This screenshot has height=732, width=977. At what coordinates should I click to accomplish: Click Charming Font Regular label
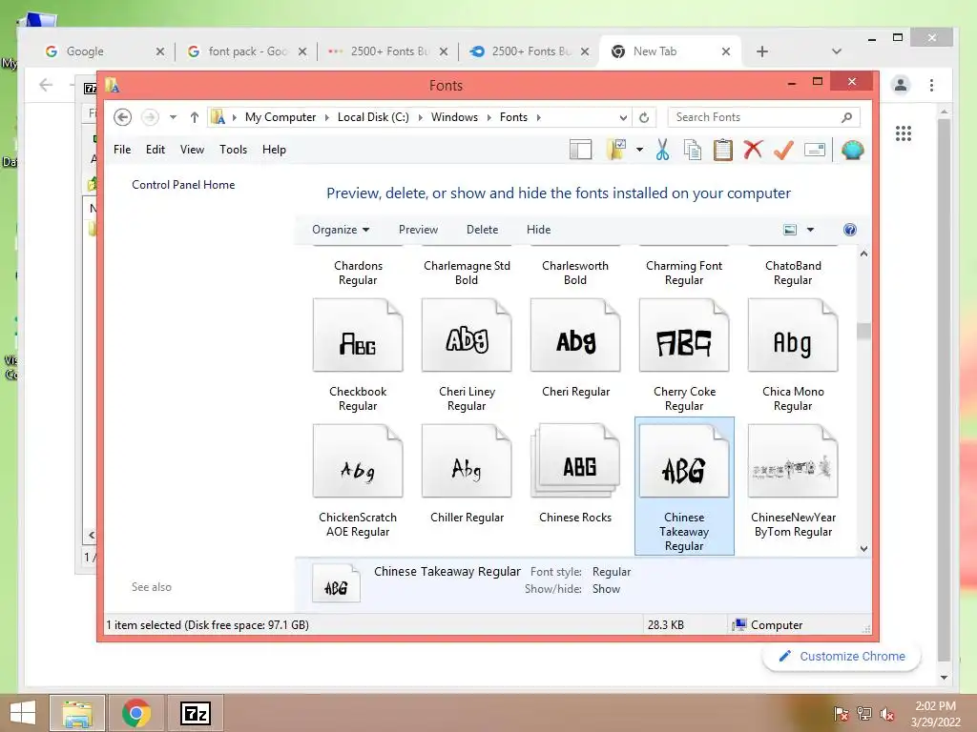coord(684,273)
